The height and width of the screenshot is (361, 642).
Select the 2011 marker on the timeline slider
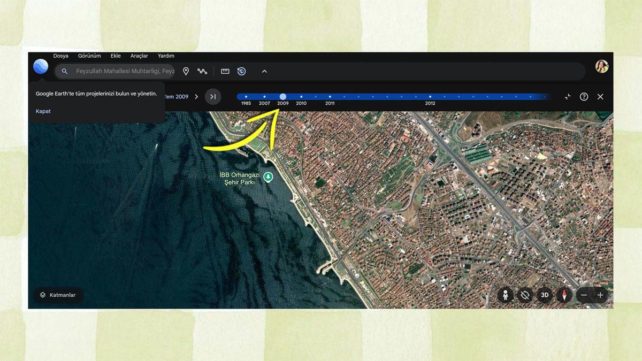[330, 97]
